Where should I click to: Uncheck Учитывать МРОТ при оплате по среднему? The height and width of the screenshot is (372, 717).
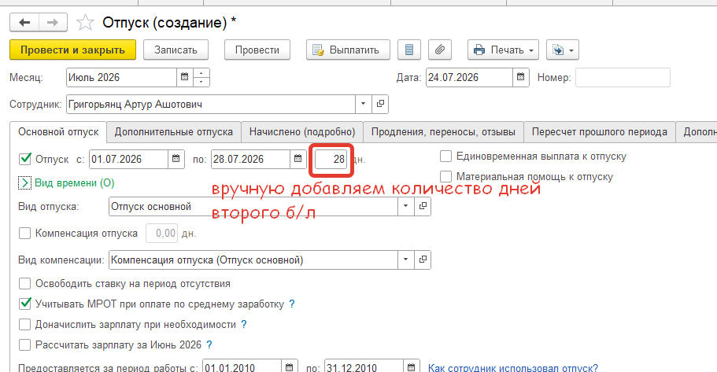(24, 304)
